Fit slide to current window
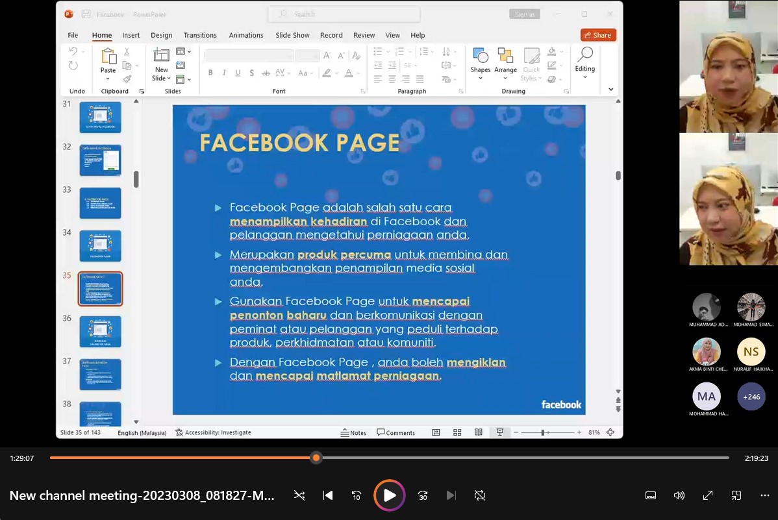778x520 pixels. 611,432
